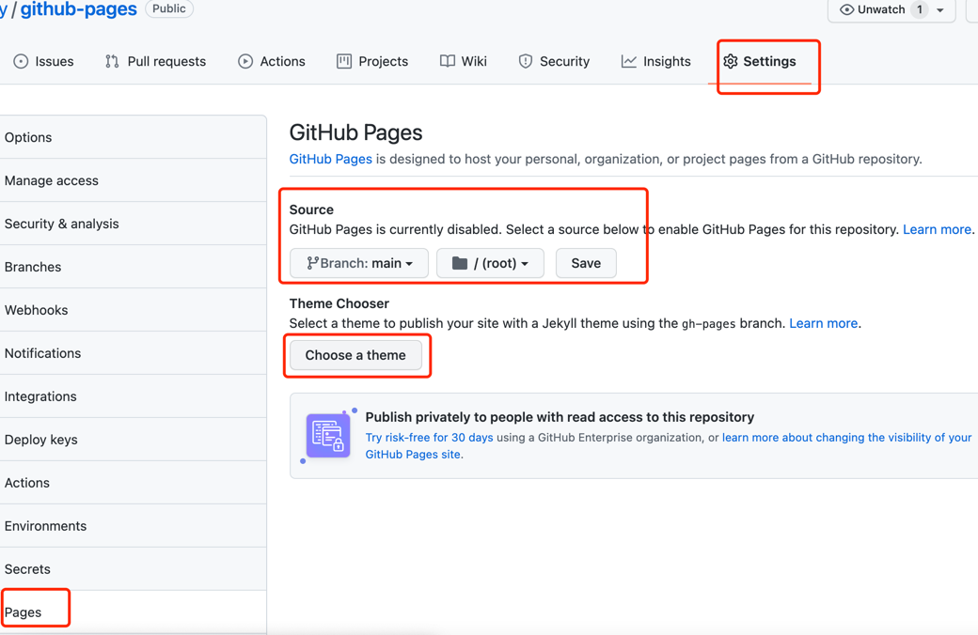
Task: Click the github-pages repository name
Action: click(x=79, y=9)
